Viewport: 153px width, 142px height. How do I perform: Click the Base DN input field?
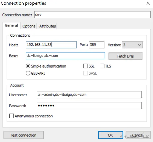[65, 56]
